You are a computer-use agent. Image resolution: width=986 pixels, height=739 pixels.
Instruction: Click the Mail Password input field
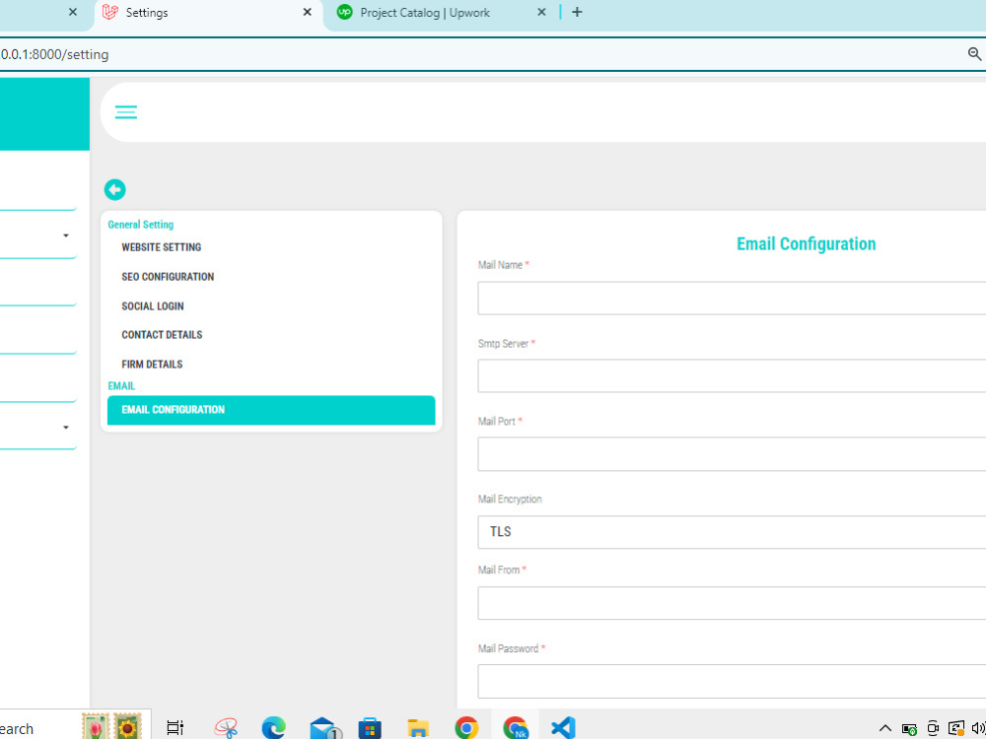point(732,681)
